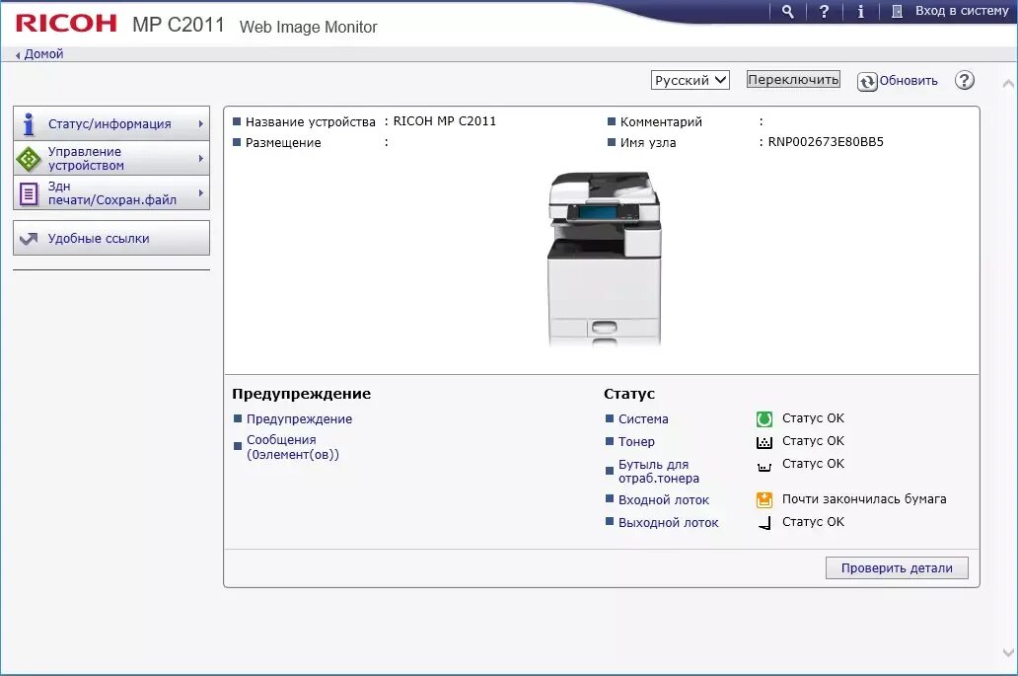Click the page scroll down arrow
Image resolution: width=1018 pixels, height=676 pixels.
(1007, 652)
